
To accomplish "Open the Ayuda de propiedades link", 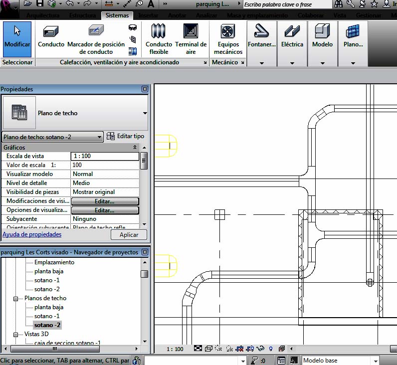I will [x=32, y=234].
